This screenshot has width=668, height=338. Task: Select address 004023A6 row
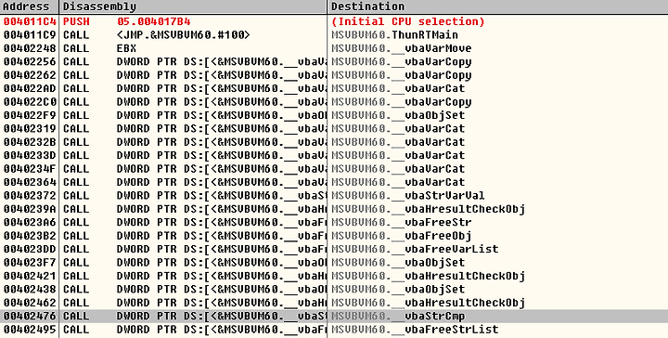(x=30, y=222)
